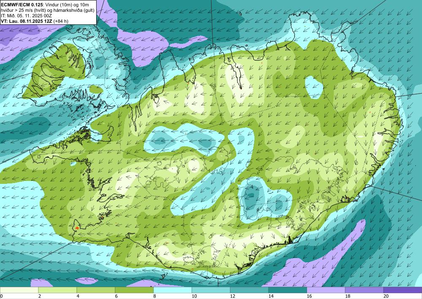Click the "12" label on the wind scale

(233, 296)
